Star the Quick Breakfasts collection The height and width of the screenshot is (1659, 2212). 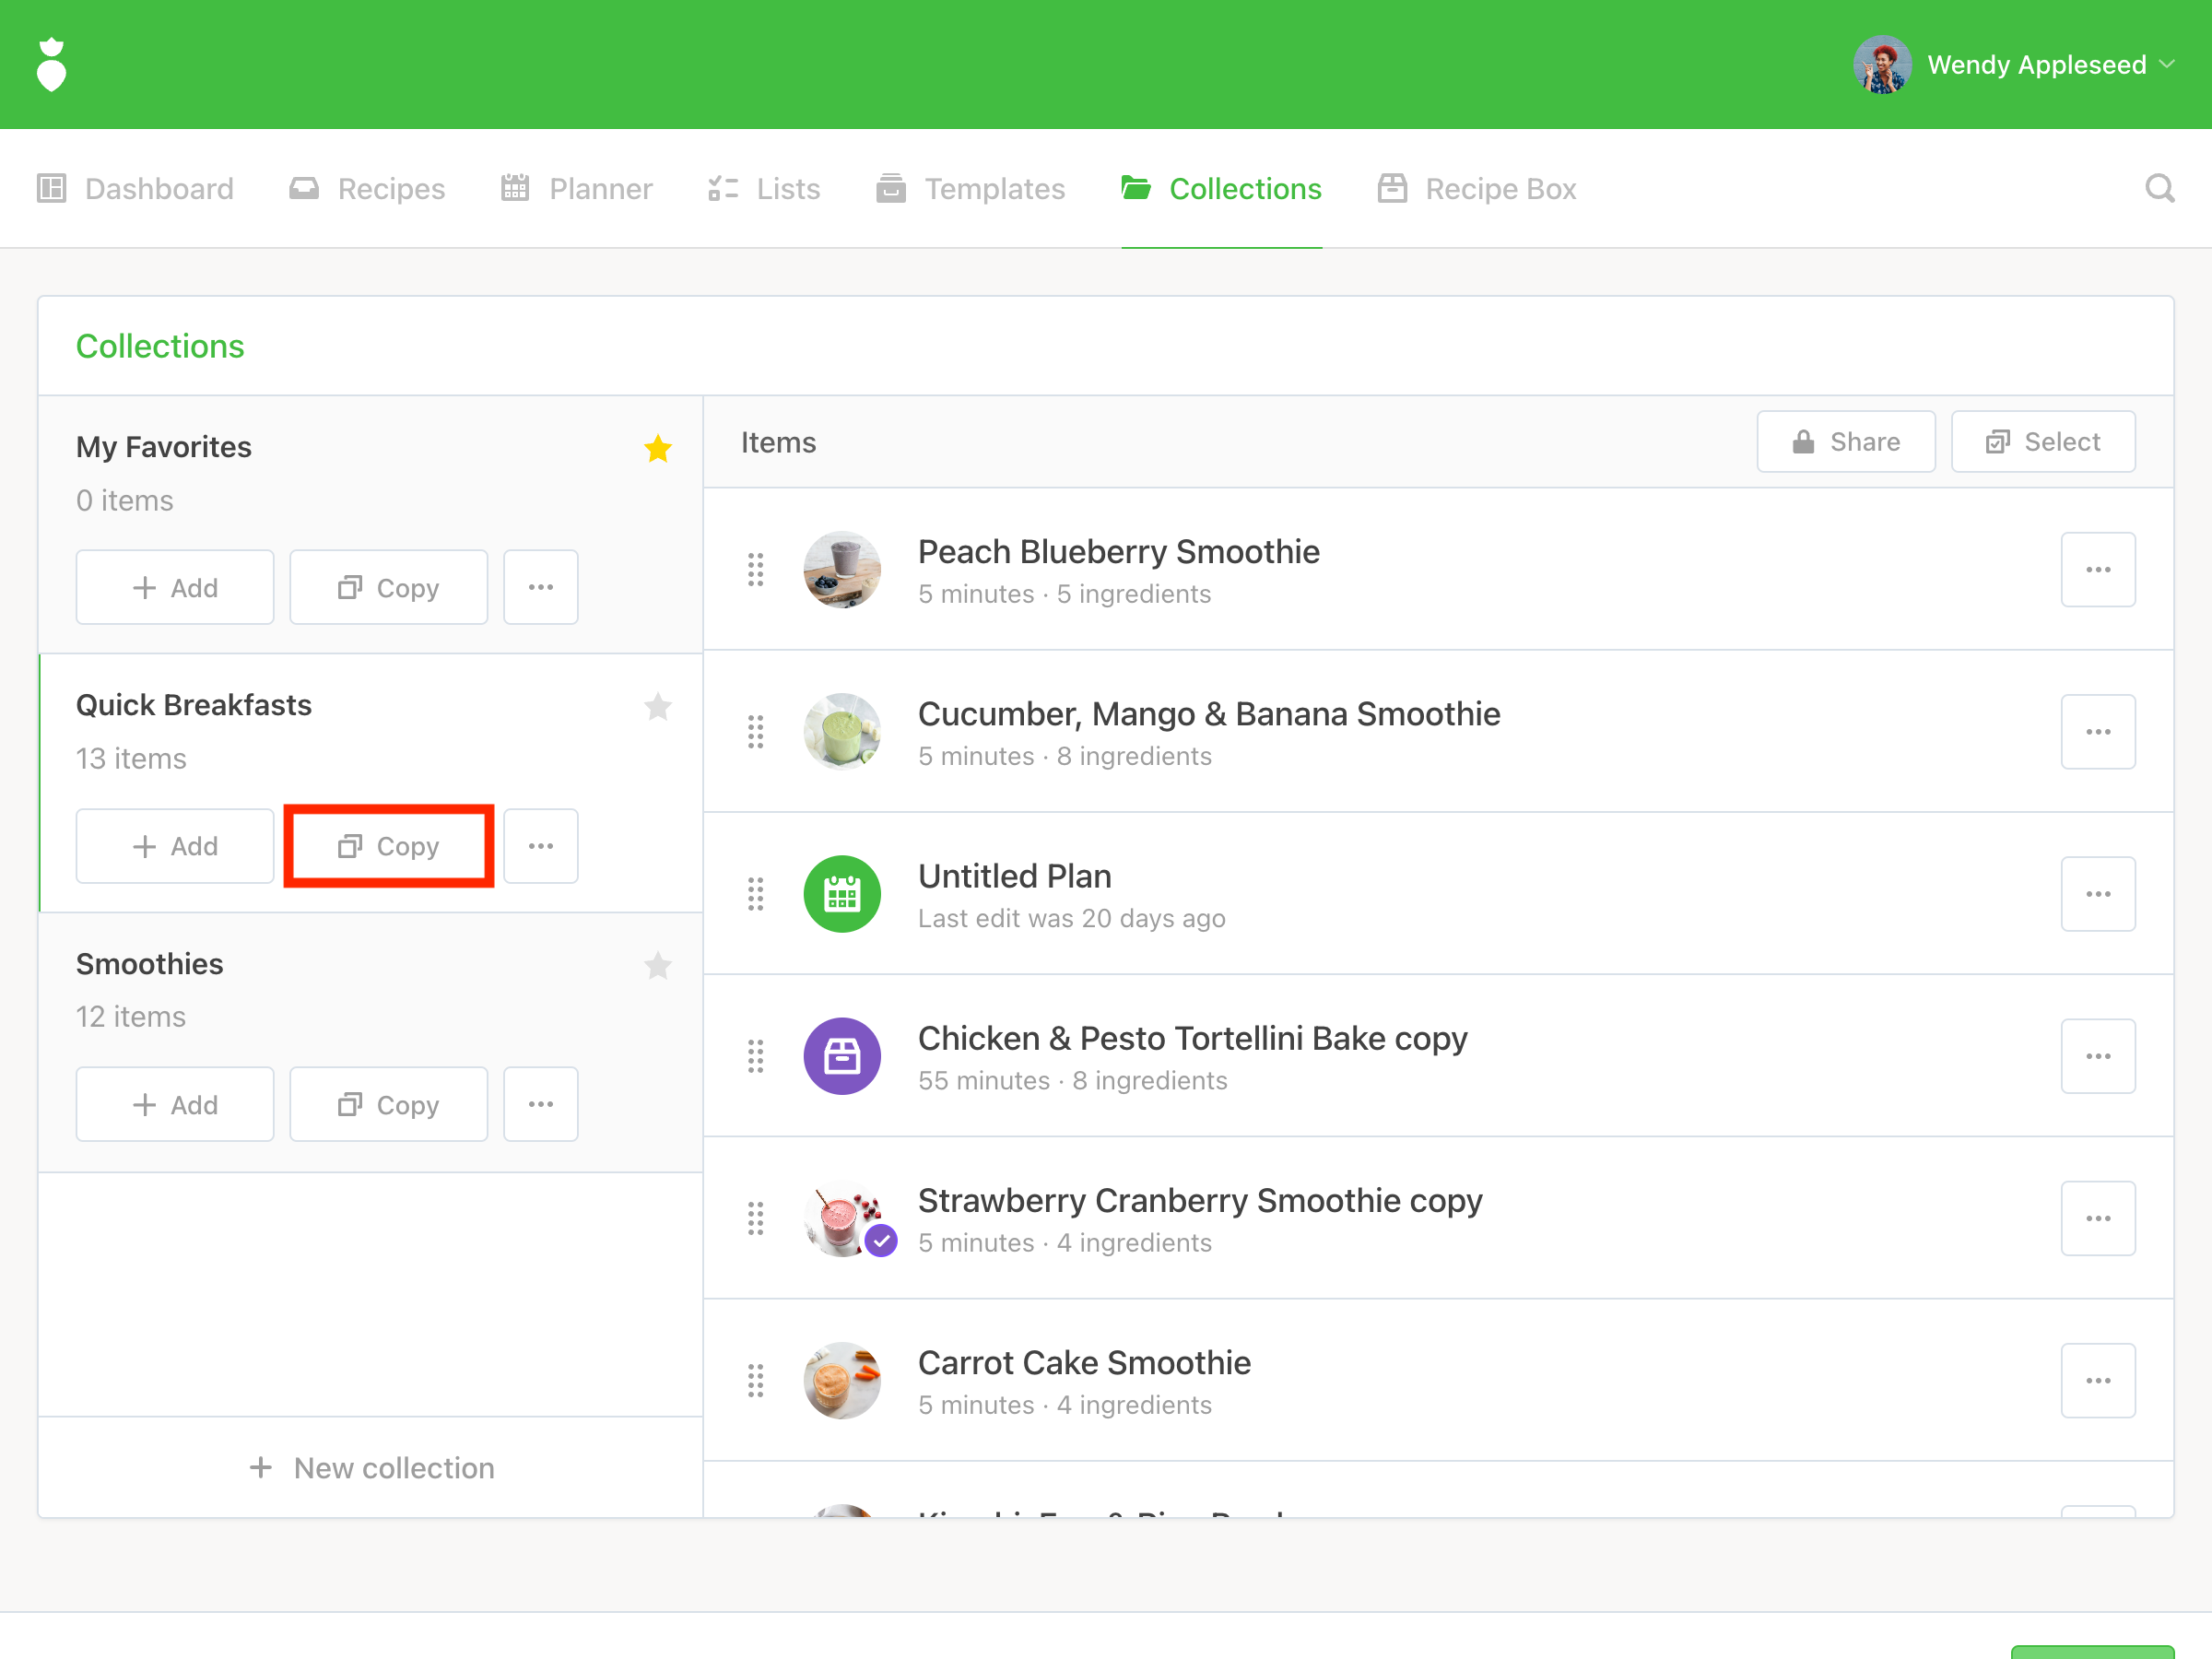657,707
